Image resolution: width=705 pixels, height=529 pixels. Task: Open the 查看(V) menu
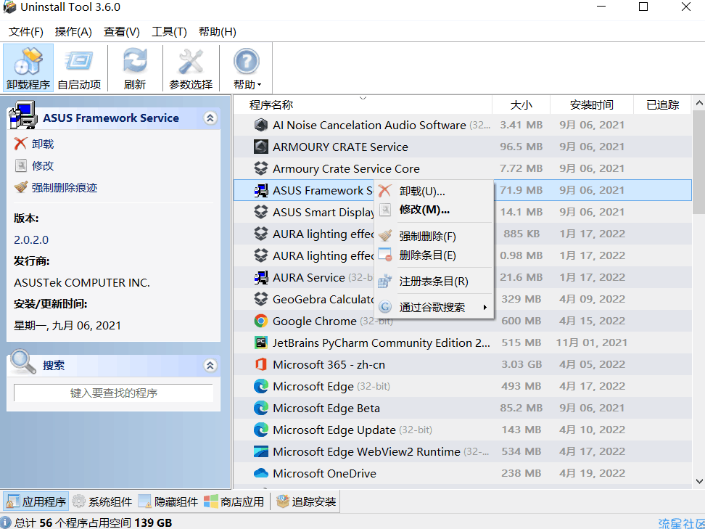pyautogui.click(x=121, y=31)
